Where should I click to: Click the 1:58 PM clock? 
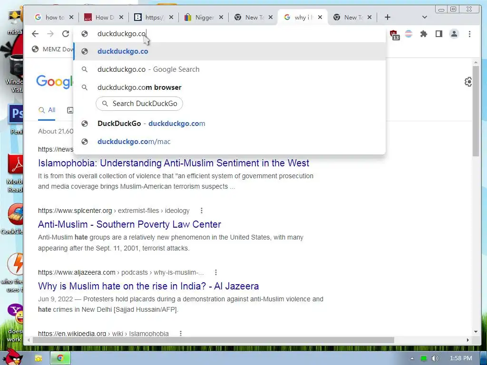click(x=461, y=358)
